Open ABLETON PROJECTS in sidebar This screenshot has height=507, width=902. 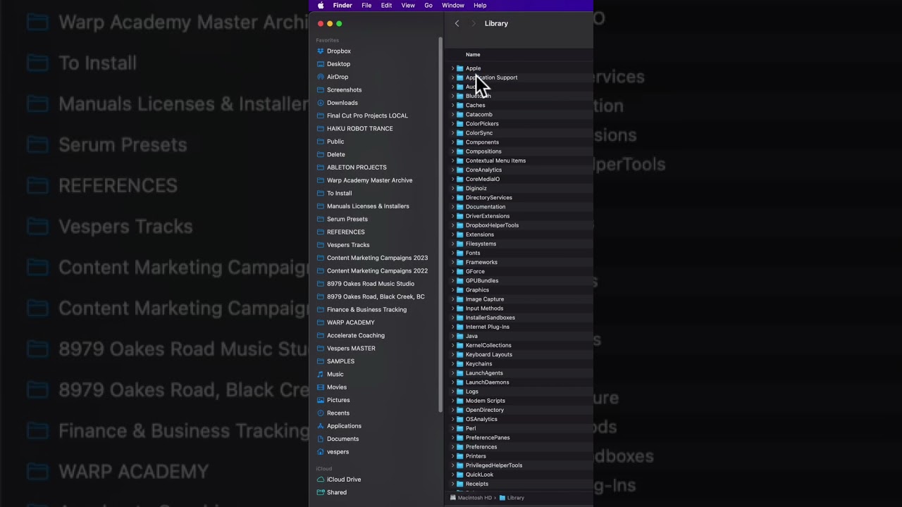click(357, 168)
